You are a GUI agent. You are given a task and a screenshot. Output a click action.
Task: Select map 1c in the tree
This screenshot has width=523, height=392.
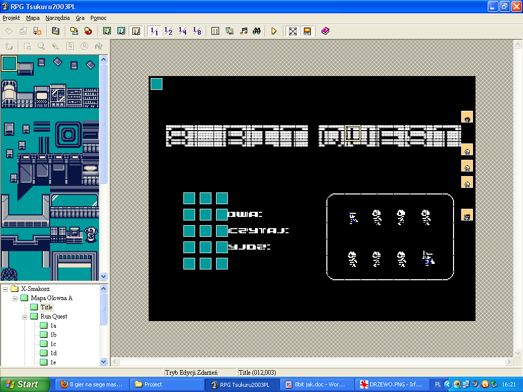[x=53, y=344]
